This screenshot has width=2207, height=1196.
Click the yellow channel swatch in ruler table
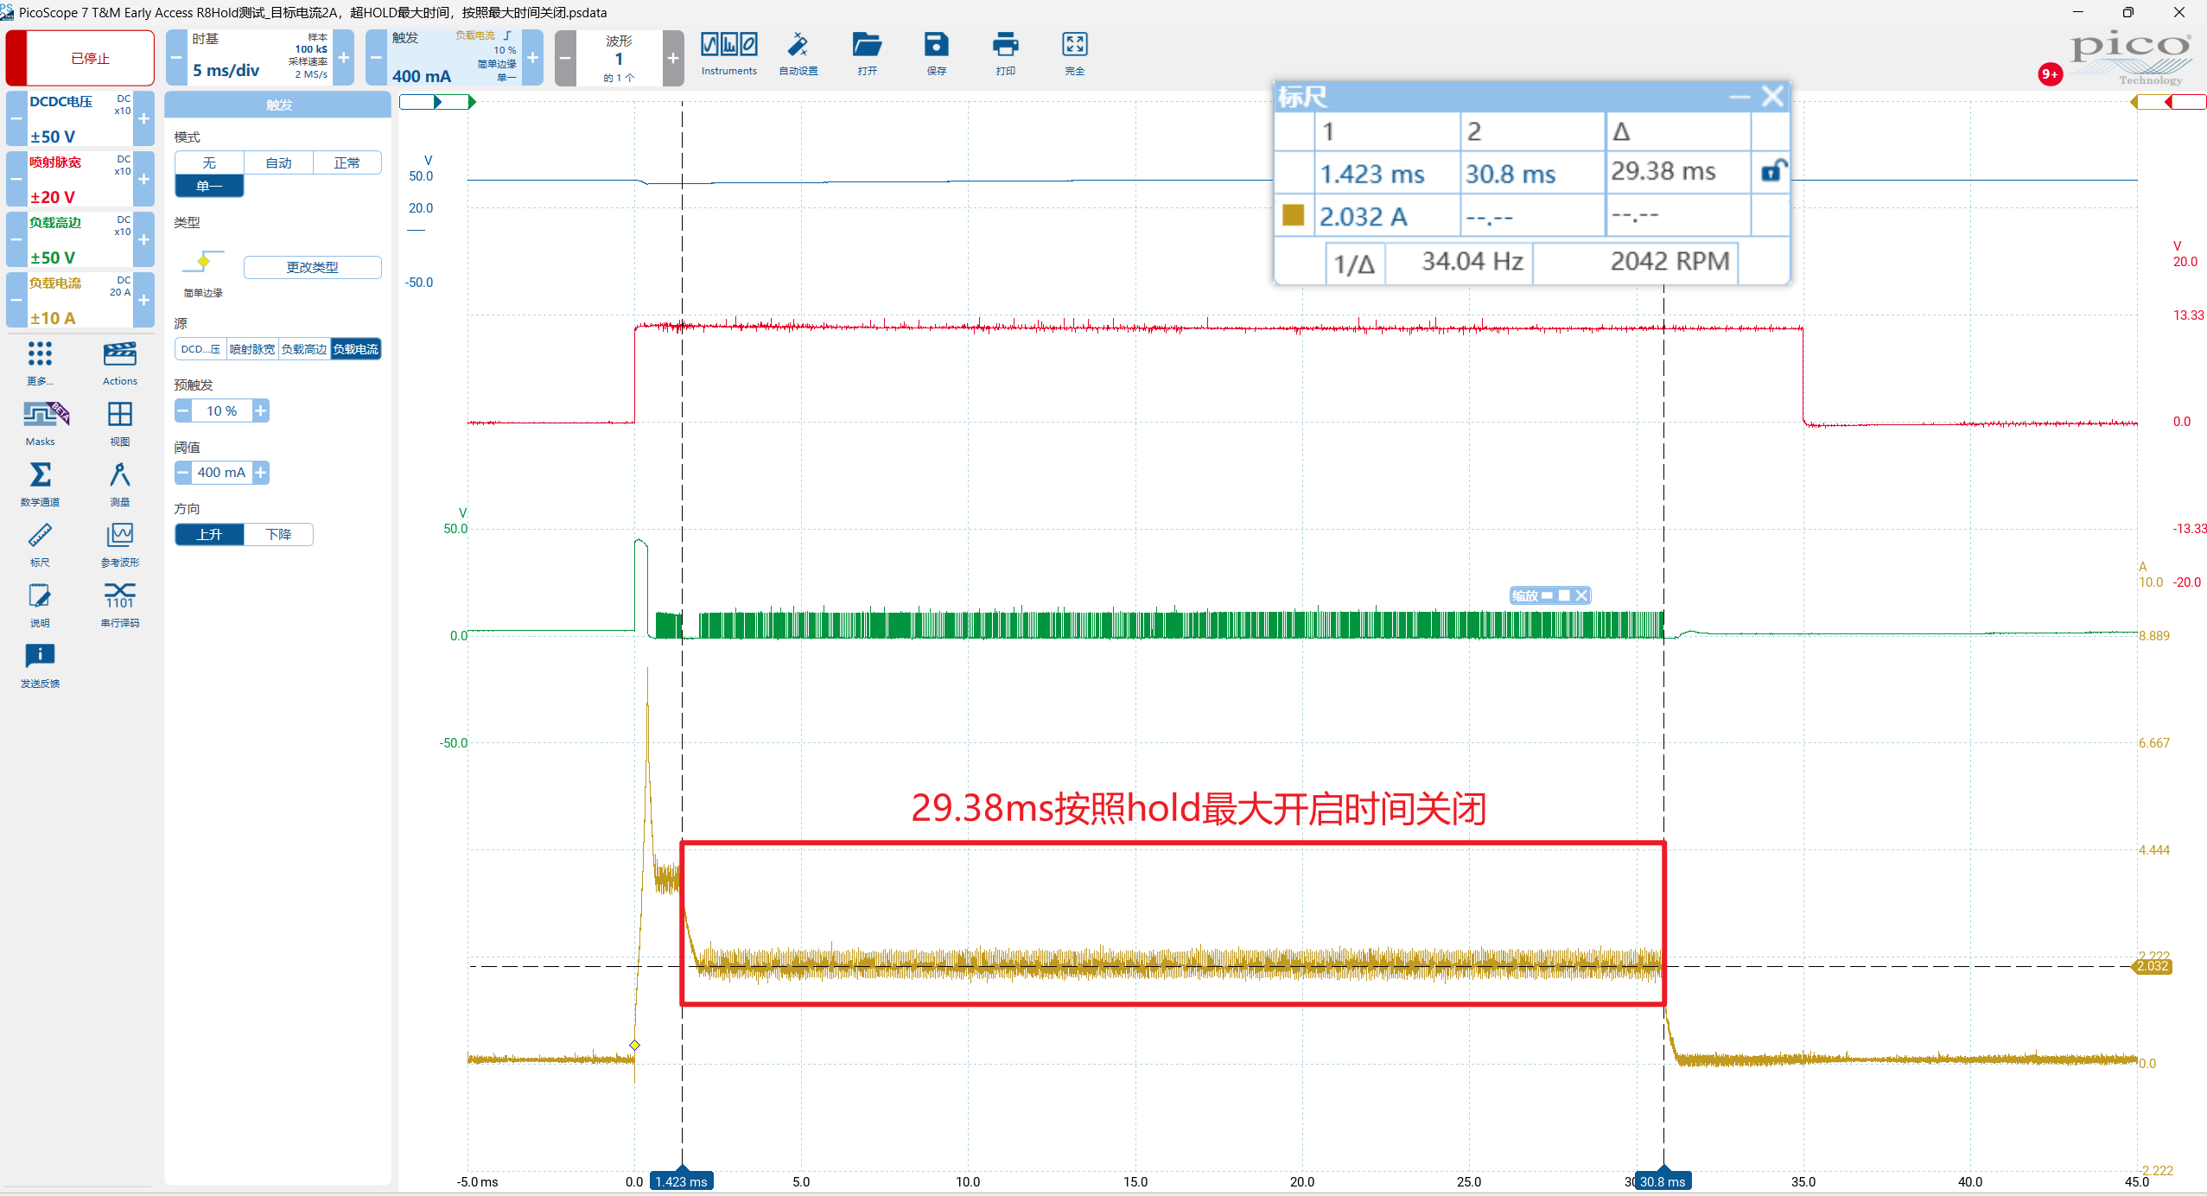point(1293,215)
